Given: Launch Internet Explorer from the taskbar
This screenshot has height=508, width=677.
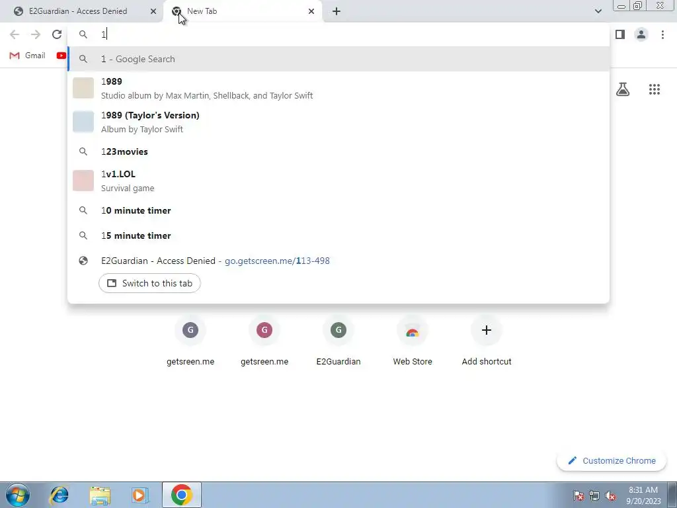Looking at the screenshot, I should (x=59, y=495).
